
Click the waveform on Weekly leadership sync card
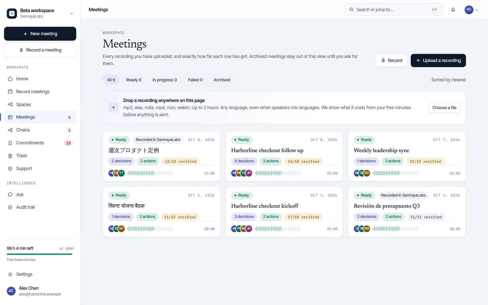(x=395, y=173)
